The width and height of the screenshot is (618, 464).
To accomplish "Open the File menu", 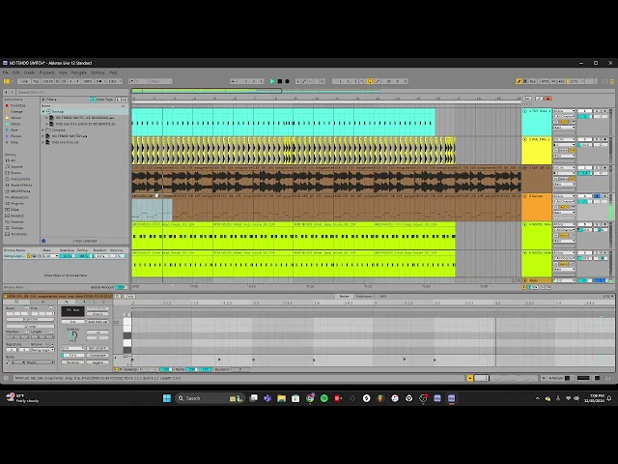I will click(6, 72).
